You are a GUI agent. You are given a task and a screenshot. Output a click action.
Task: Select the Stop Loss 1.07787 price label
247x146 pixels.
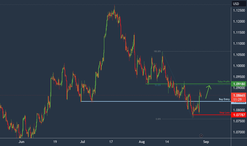(239, 115)
